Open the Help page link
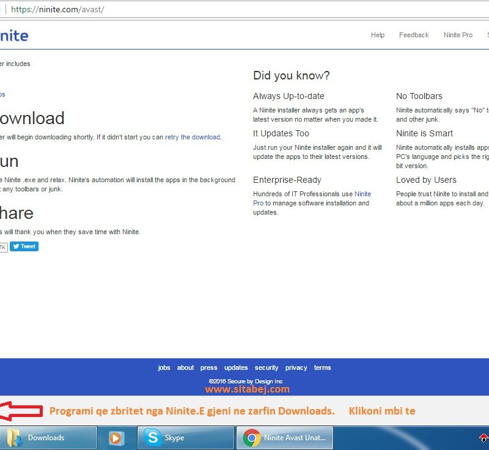Screen dimensions: 489x450 pyautogui.click(x=378, y=35)
